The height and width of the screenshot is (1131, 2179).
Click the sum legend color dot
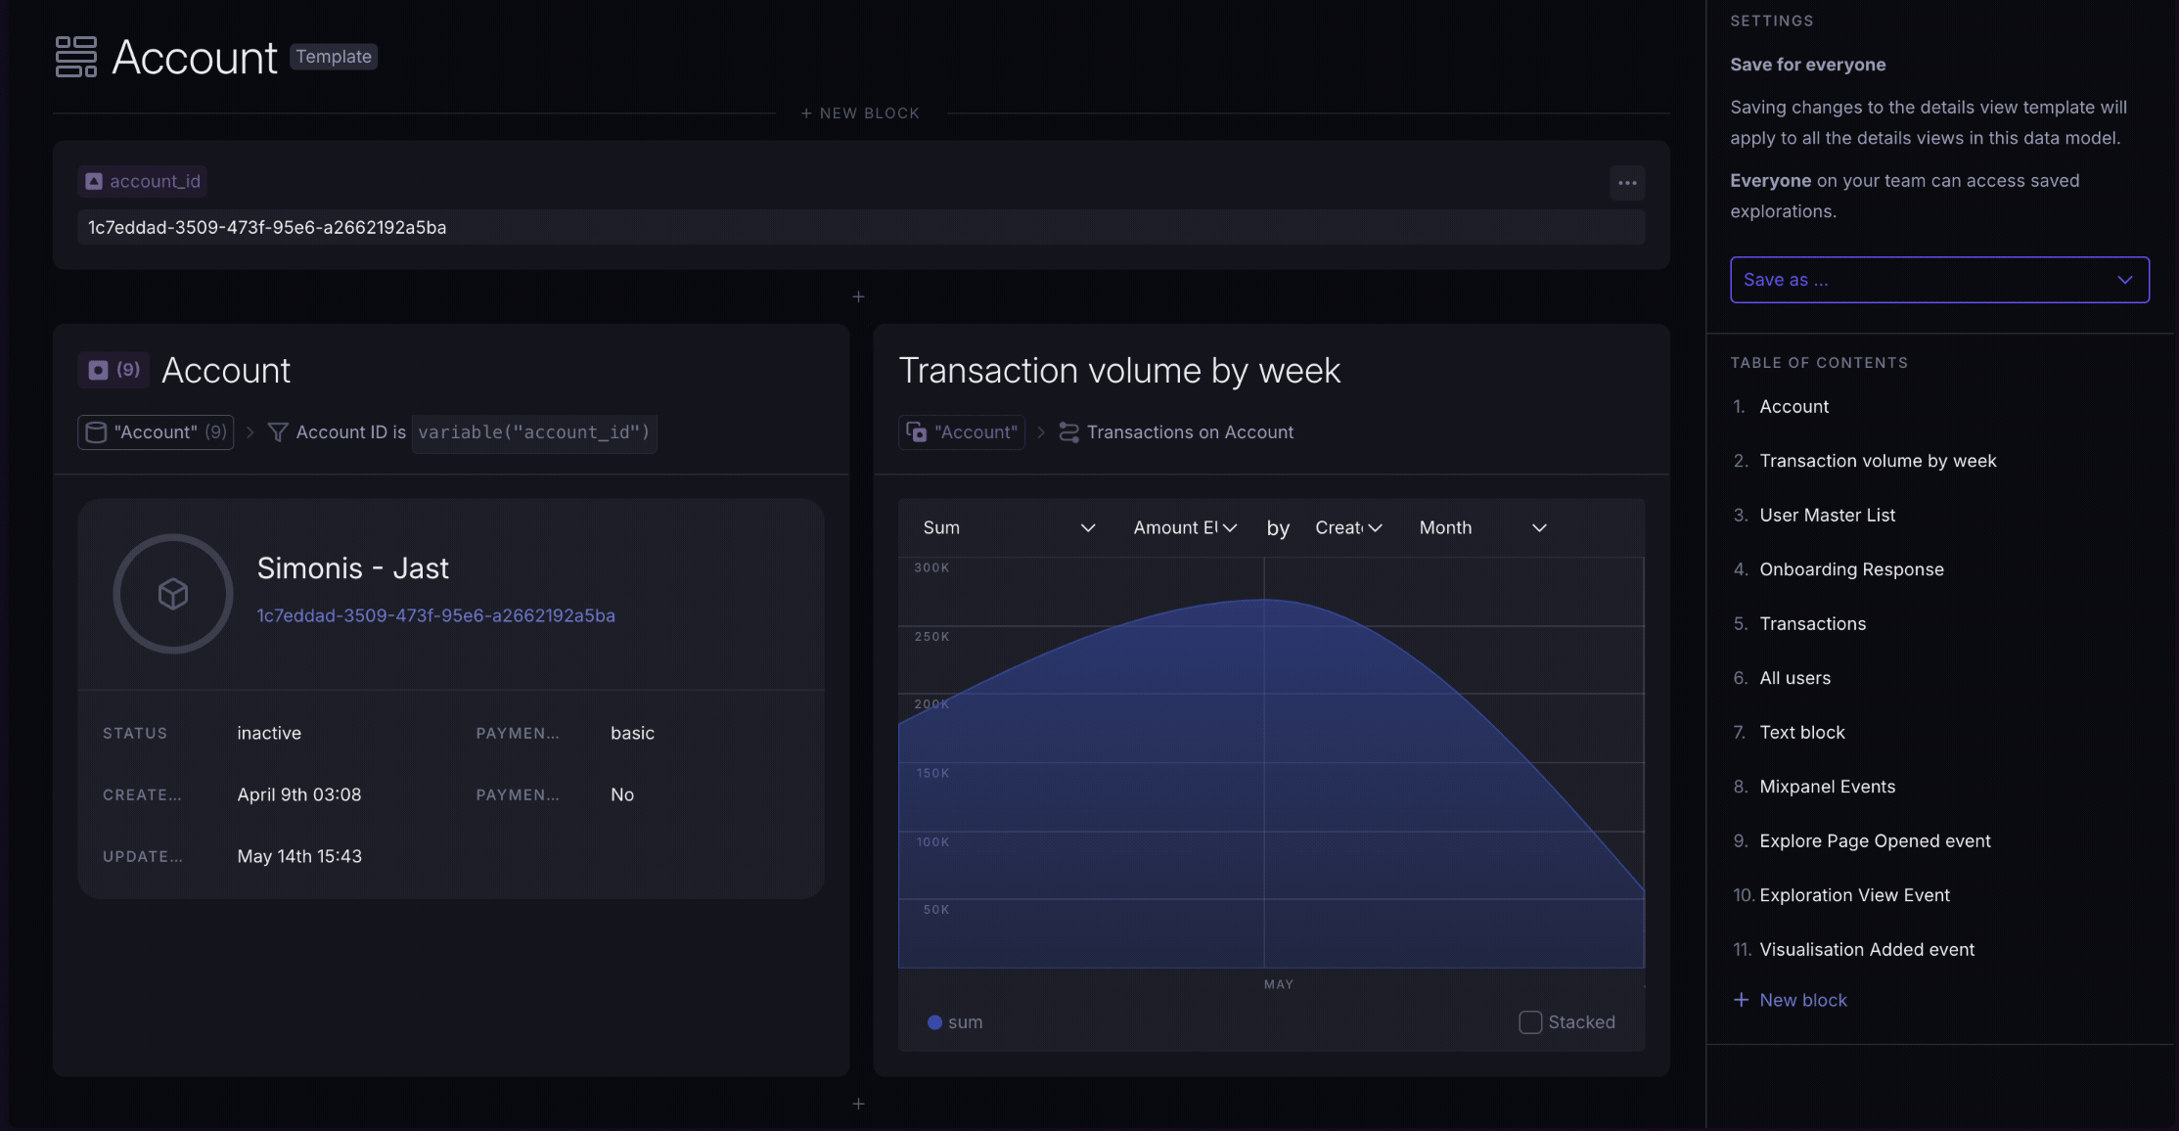(x=934, y=1021)
